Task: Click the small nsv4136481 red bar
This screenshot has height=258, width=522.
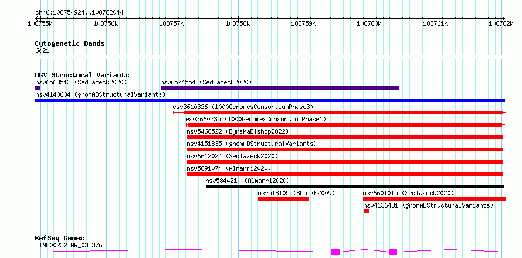Action: tap(366, 211)
